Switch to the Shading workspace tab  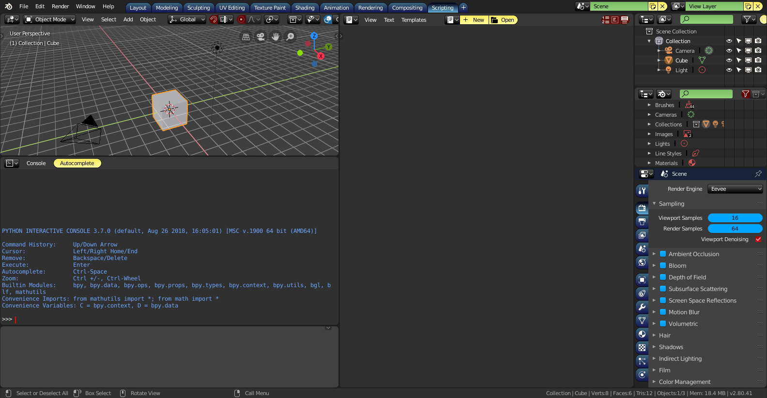305,8
